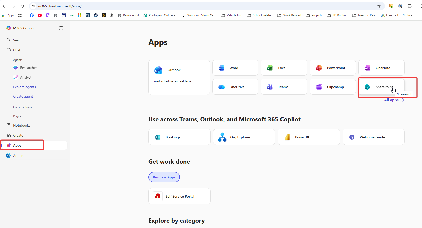The image size is (422, 228).
Task: Open the tab groups grid icon in bookmarks bar
Action: [x=20, y=15]
